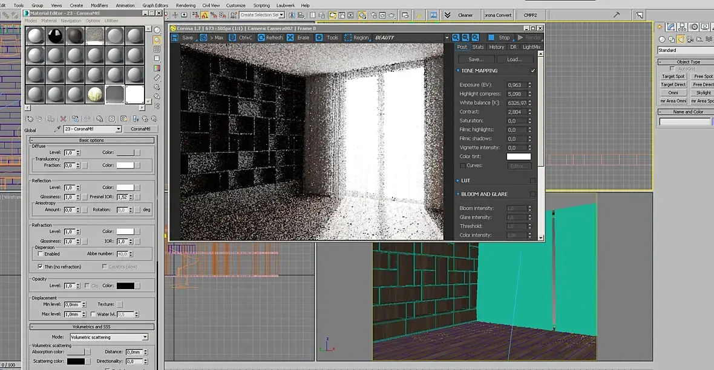Click the red X reset material icon
The height and width of the screenshot is (370, 714).
coord(63,119)
